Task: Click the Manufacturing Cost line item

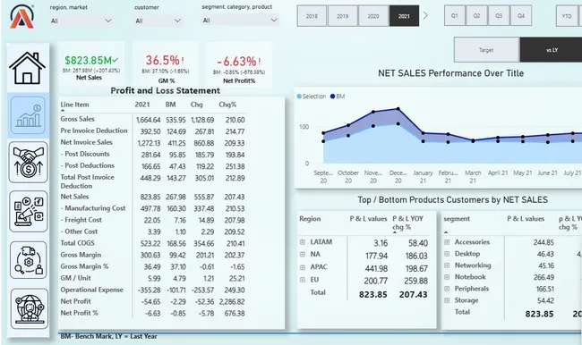Action: [x=93, y=208]
